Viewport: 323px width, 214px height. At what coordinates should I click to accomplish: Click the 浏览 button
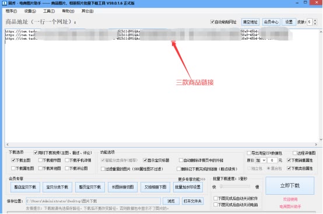coord(171,201)
